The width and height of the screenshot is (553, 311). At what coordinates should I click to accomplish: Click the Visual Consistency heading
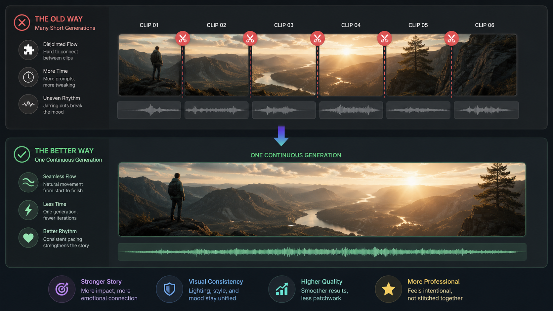[x=216, y=282]
